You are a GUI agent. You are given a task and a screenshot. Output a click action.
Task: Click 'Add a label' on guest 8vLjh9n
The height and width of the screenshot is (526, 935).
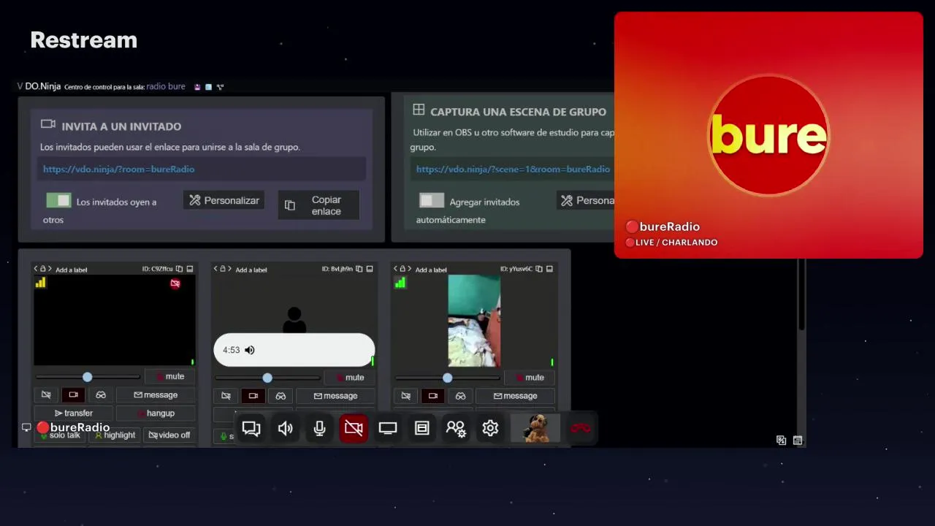coord(251,270)
